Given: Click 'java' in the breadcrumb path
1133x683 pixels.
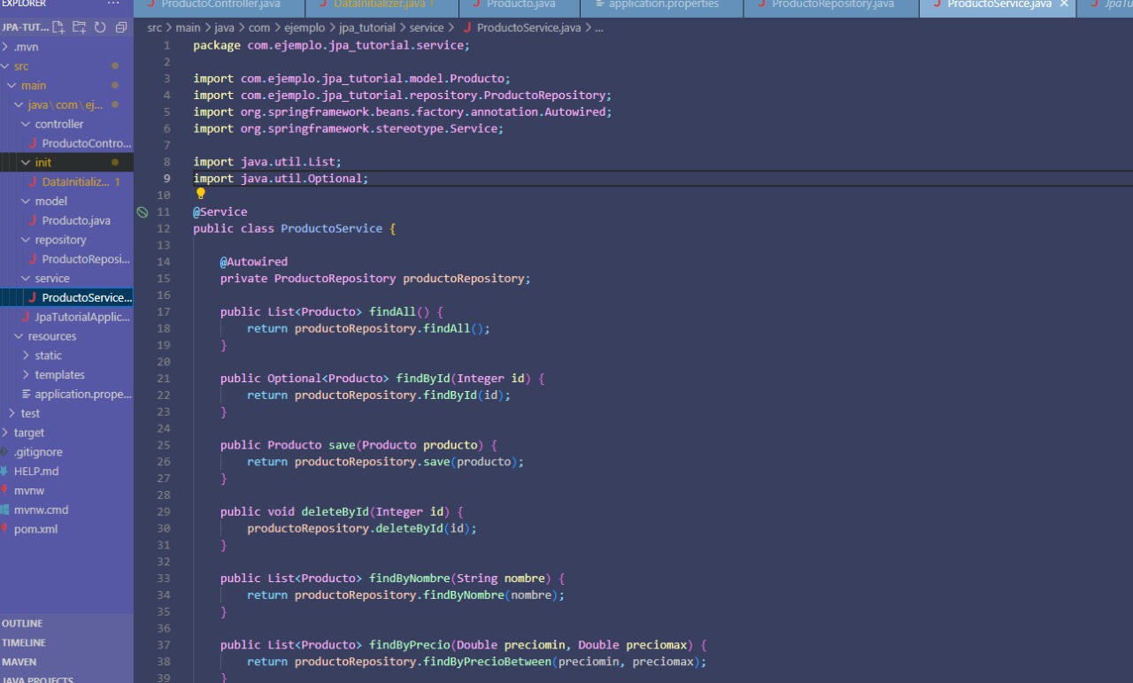Looking at the screenshot, I should point(224,28).
